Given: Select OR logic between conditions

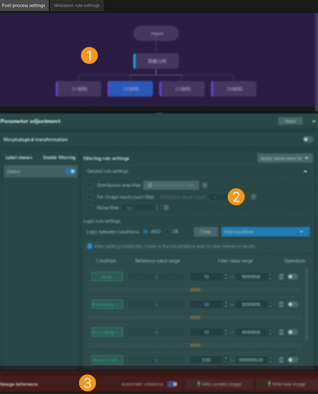Looking at the screenshot, I should point(167,232).
